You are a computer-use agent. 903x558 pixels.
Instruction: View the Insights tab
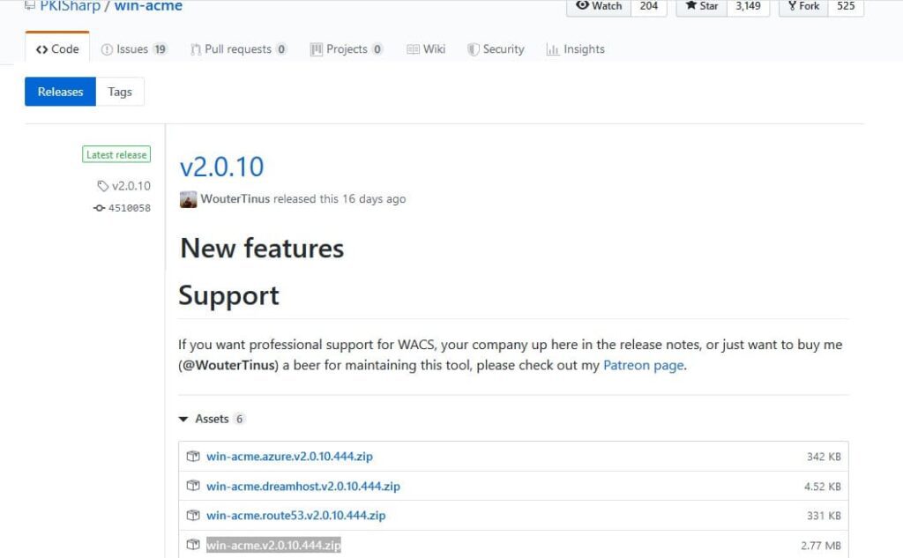[x=575, y=49]
